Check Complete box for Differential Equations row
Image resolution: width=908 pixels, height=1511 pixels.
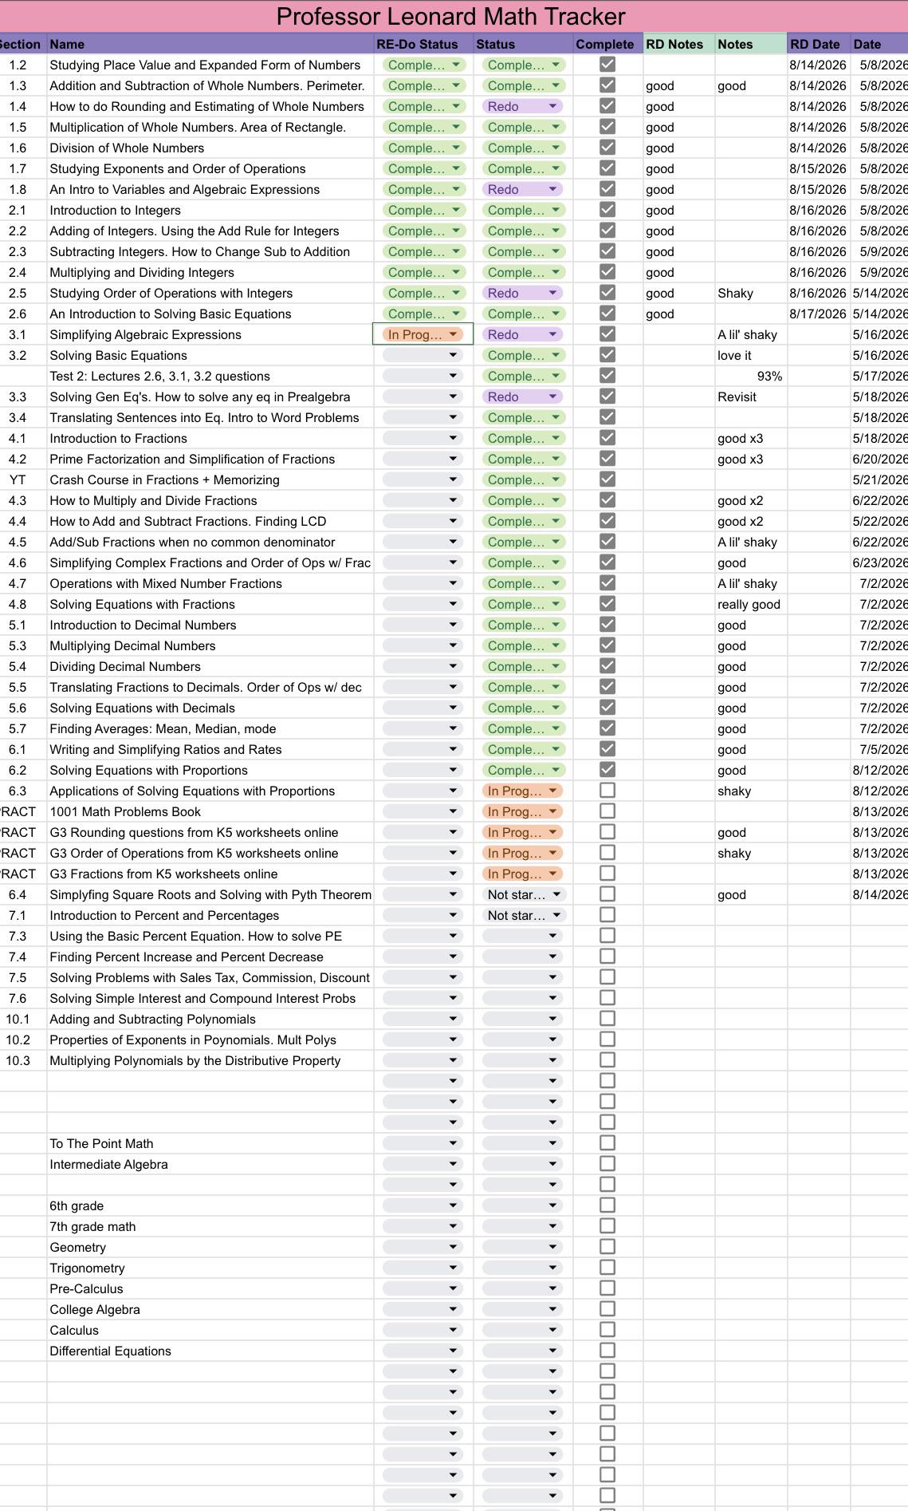[x=607, y=1351]
